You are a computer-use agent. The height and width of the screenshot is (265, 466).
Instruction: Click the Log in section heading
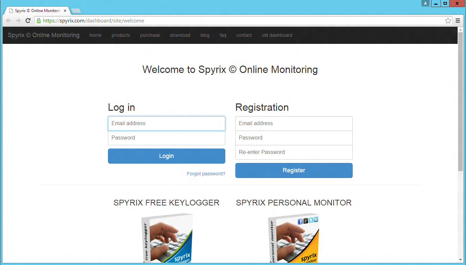click(x=121, y=107)
